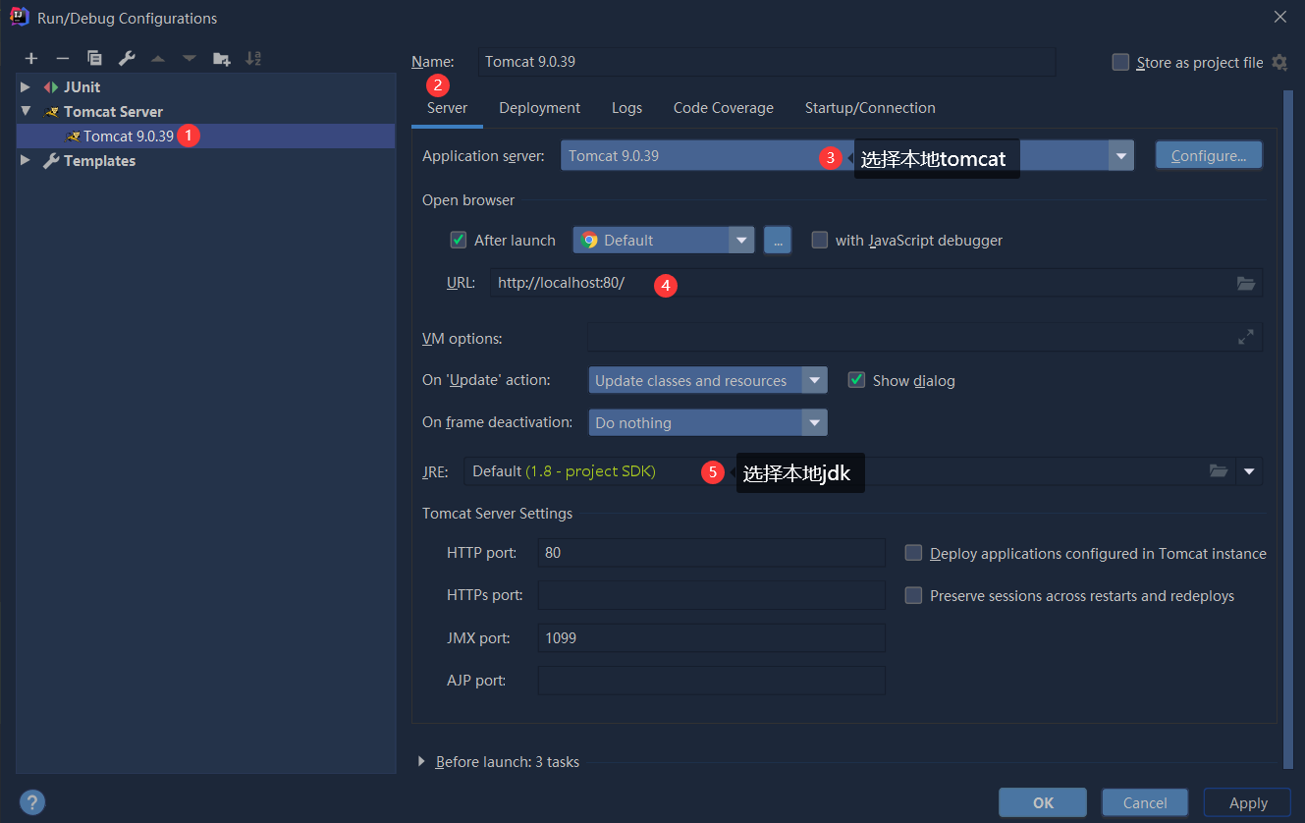Click Configure... button
1305x823 pixels.
(x=1209, y=155)
